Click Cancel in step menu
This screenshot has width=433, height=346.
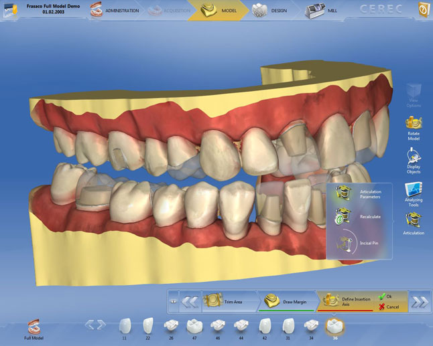coord(389,307)
